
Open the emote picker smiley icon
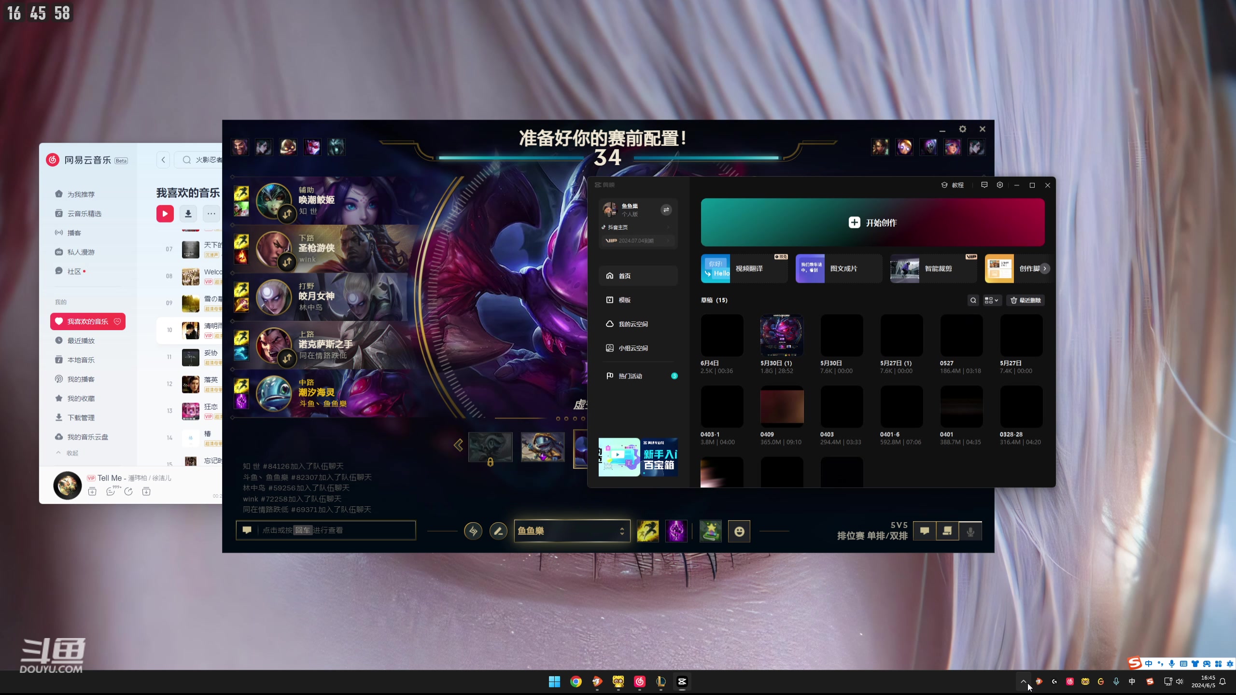[x=739, y=531]
